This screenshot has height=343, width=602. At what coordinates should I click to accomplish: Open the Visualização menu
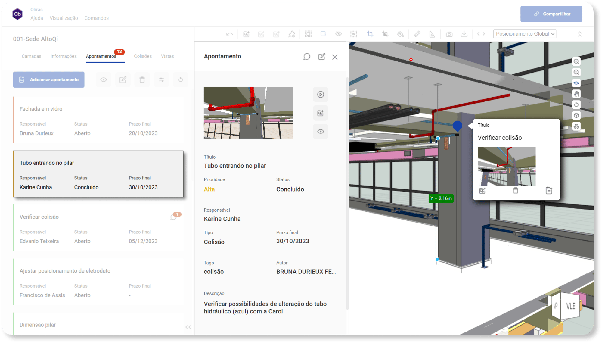click(64, 18)
